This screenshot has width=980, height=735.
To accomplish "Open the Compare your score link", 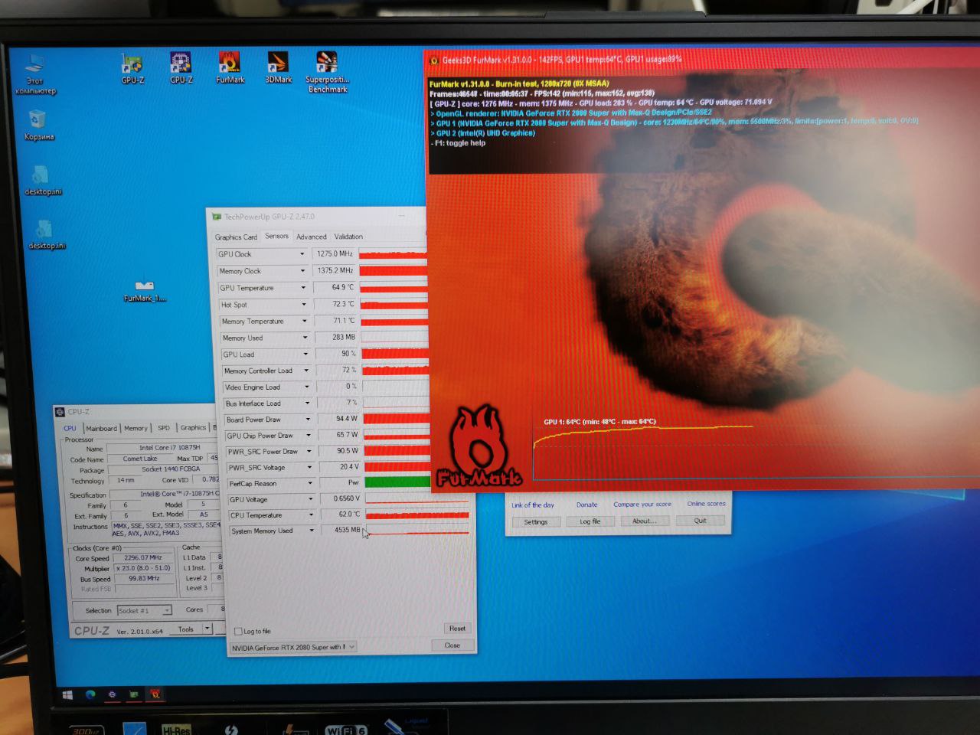I will pyautogui.click(x=642, y=505).
